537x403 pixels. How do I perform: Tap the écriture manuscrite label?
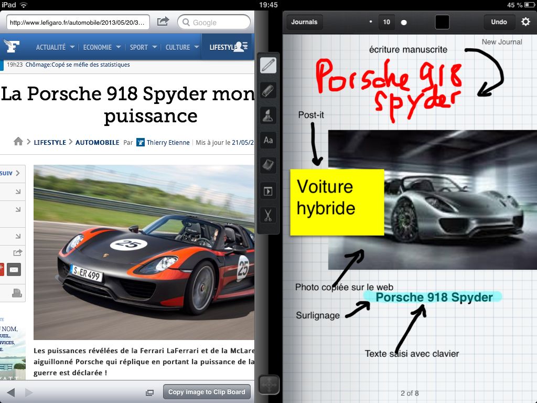tap(408, 50)
